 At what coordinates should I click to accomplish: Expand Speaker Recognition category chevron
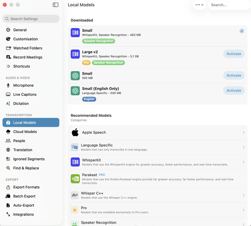point(243,224)
